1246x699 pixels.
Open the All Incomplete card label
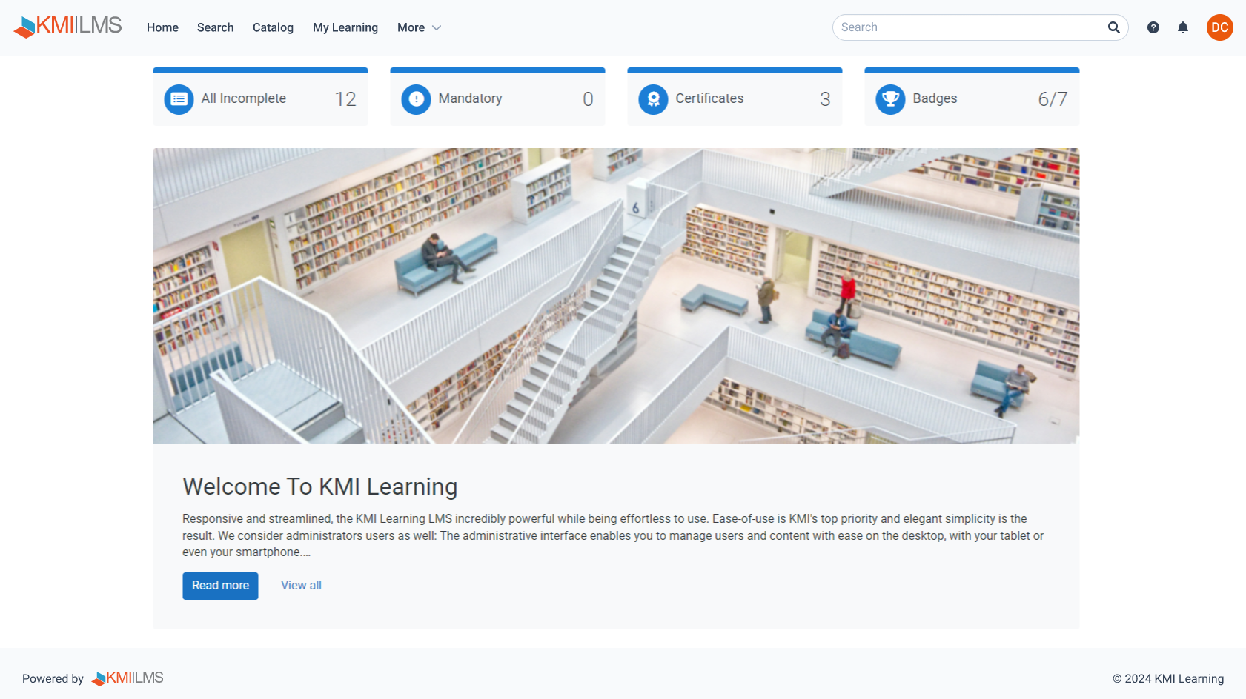point(244,98)
